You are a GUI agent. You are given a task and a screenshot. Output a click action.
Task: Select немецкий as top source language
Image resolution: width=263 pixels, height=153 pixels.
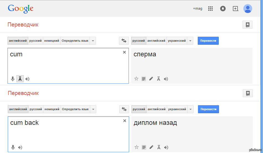52,41
